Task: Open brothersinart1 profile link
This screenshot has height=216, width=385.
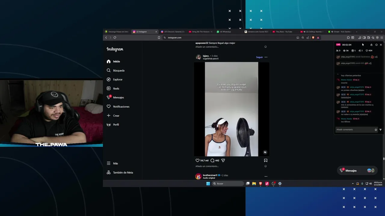Action: pyautogui.click(x=210, y=175)
